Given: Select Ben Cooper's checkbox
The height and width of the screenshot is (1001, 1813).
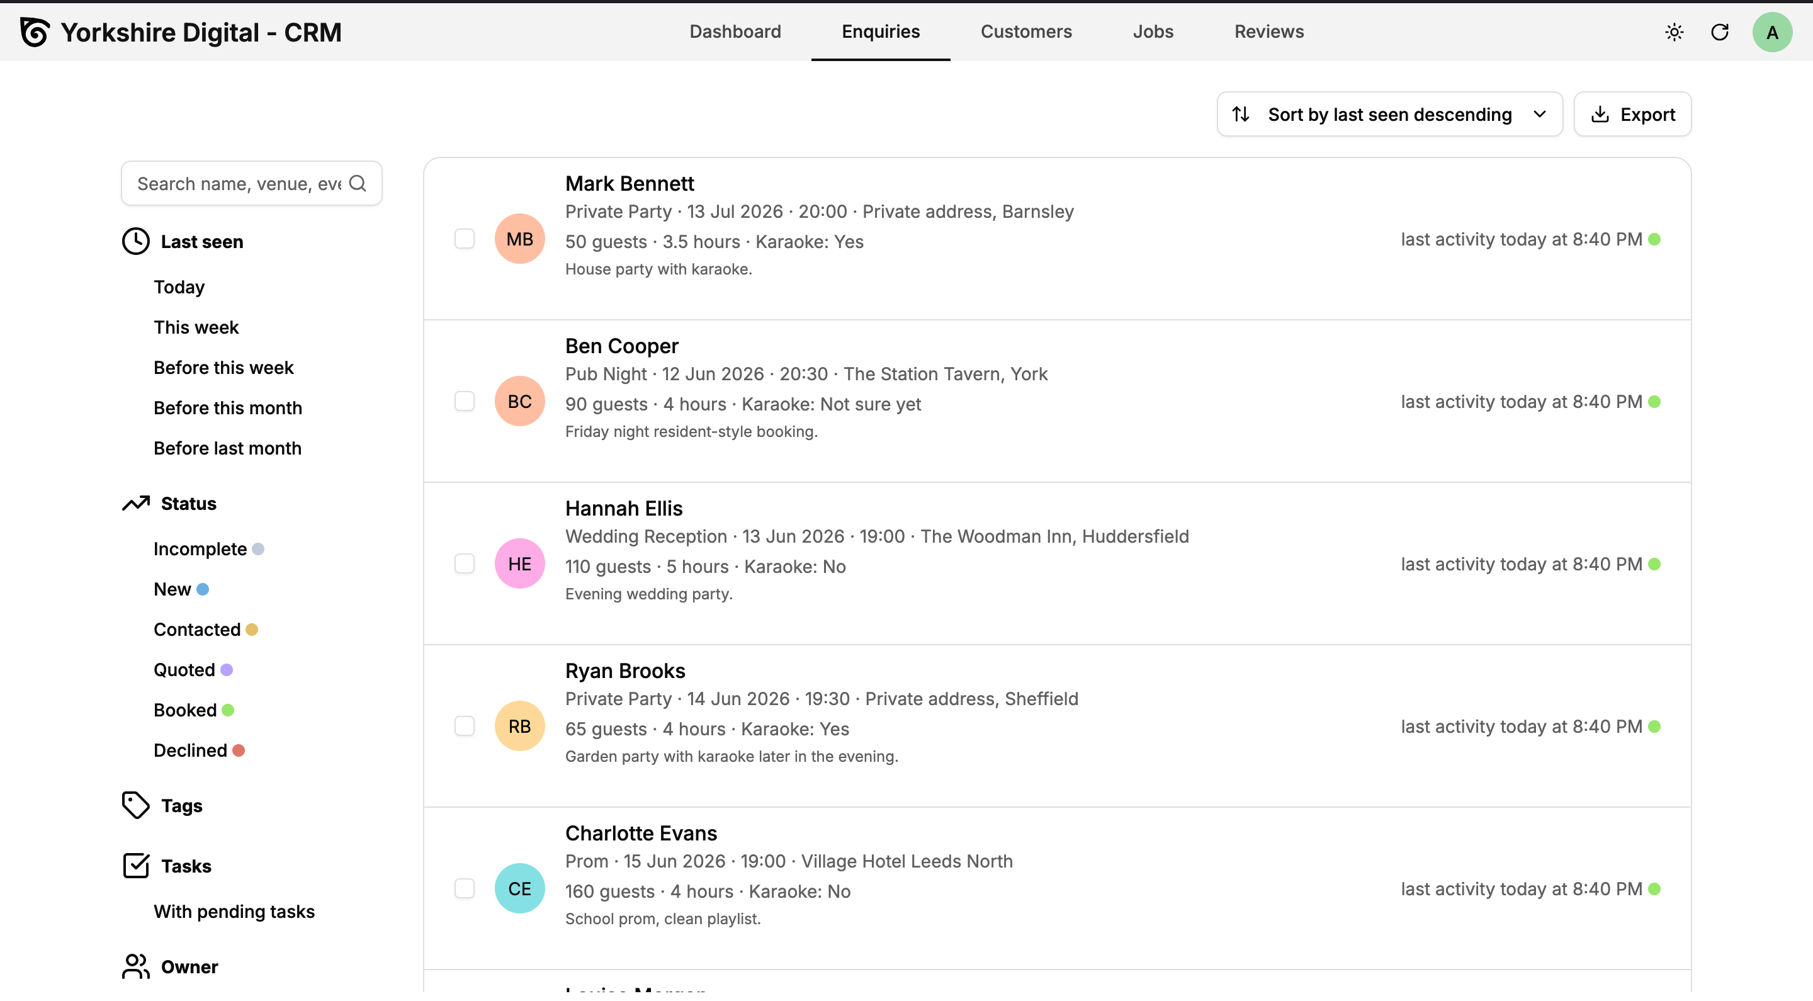Looking at the screenshot, I should (465, 401).
